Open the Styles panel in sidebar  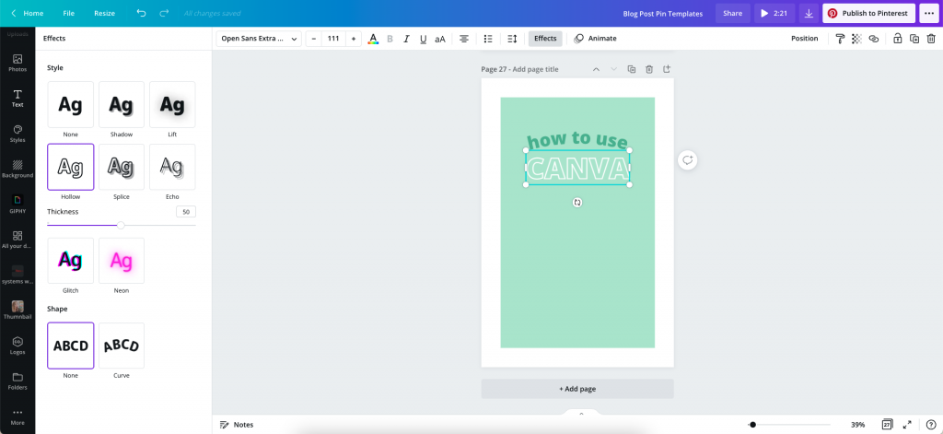click(17, 134)
